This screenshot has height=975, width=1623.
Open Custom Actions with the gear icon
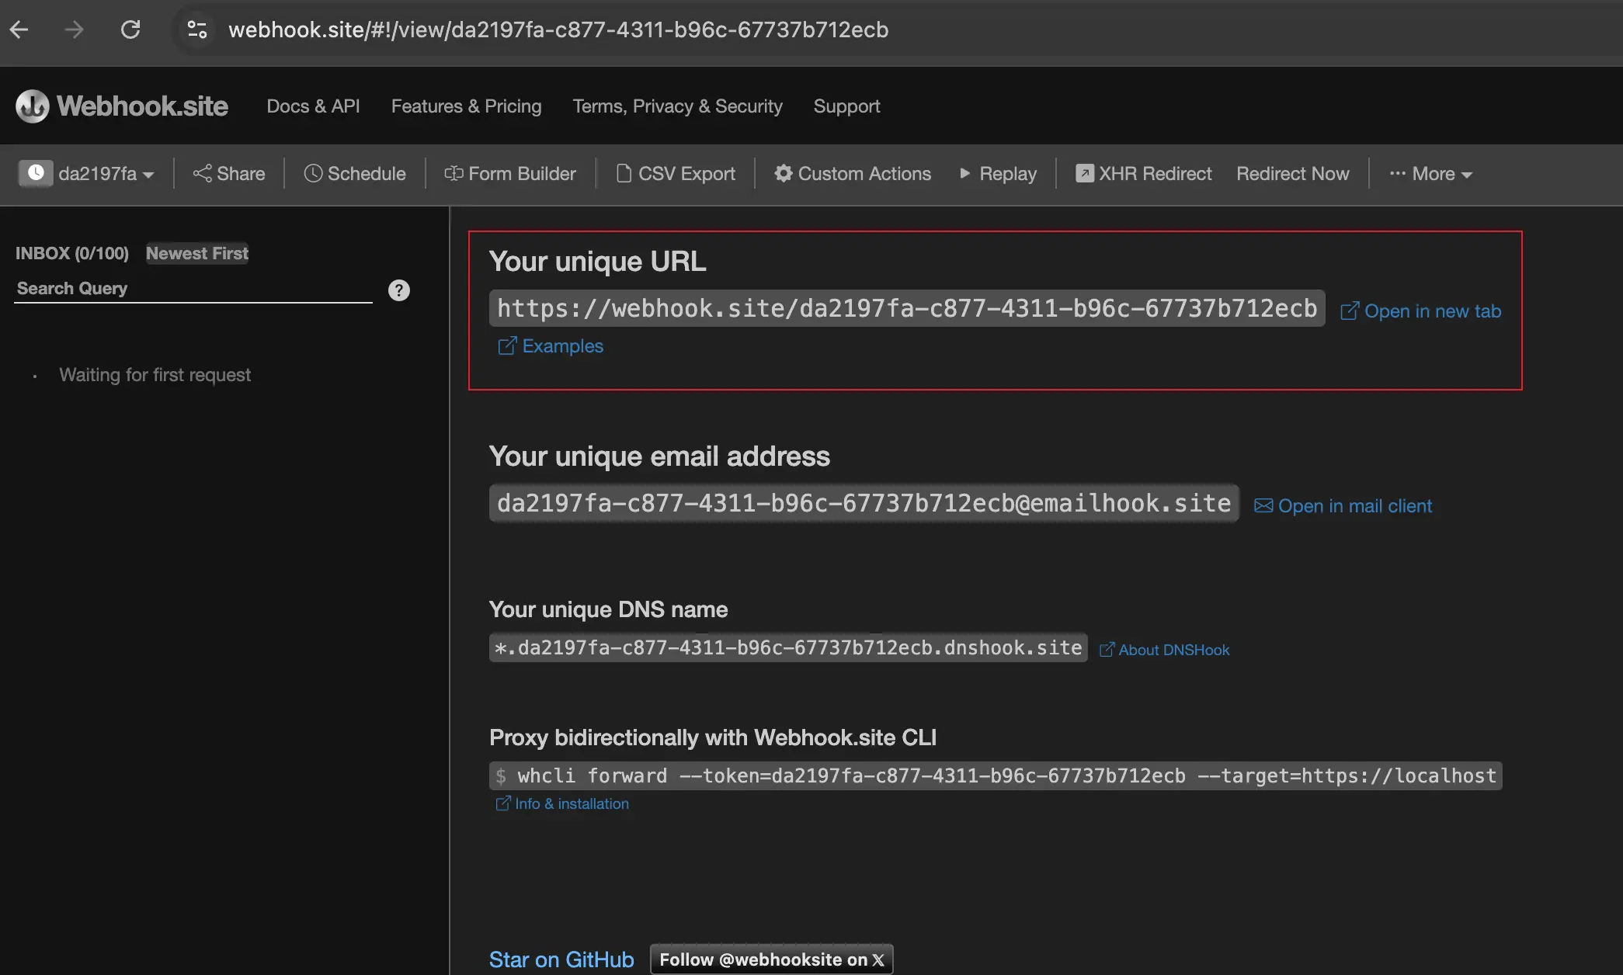(x=853, y=174)
